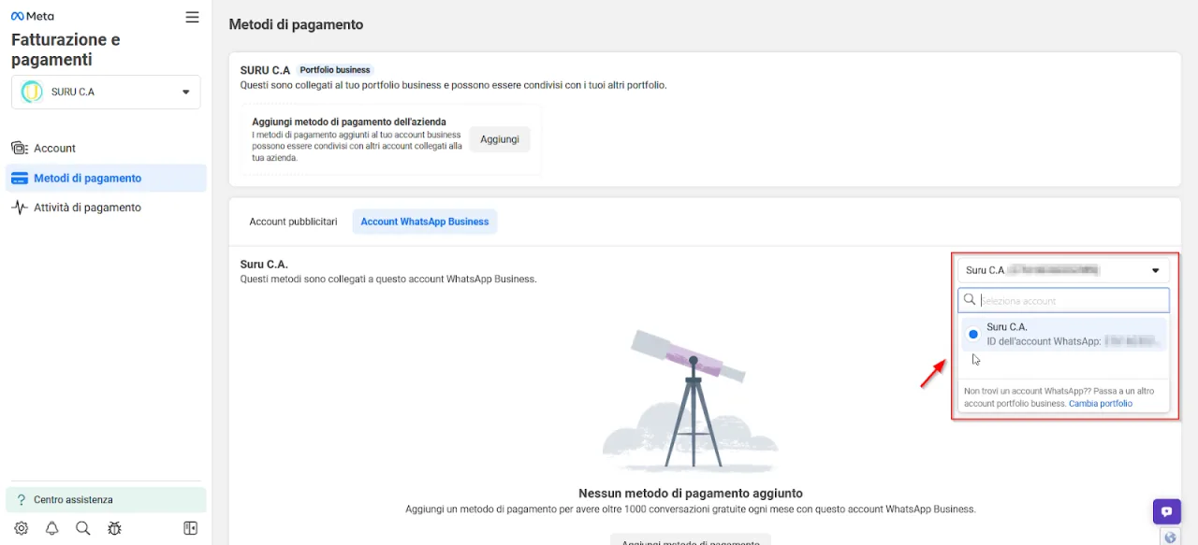Click the globe icon at bottom right
Image resolution: width=1198 pixels, height=545 pixels.
(x=1170, y=538)
